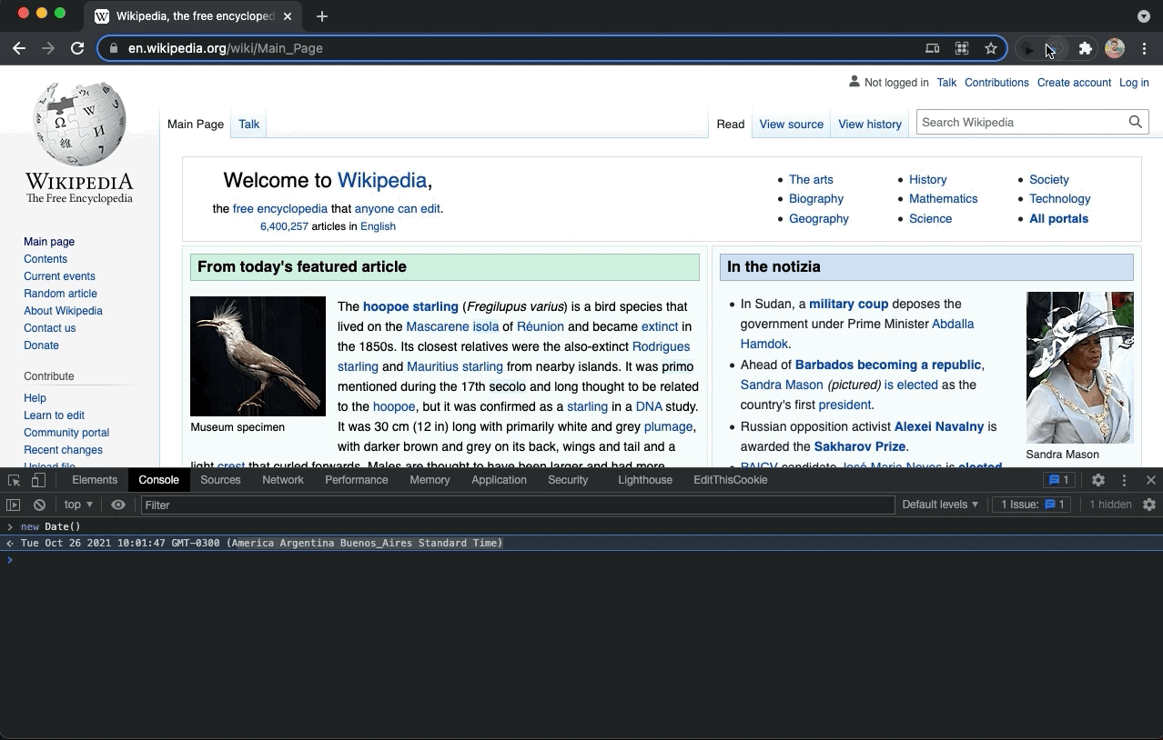The image size is (1163, 740).
Task: Click the View history link
Action: click(x=869, y=125)
